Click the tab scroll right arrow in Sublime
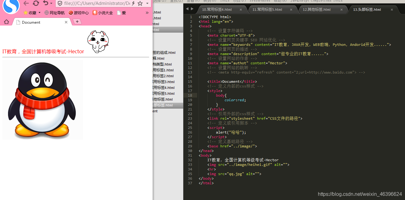 (192, 9)
